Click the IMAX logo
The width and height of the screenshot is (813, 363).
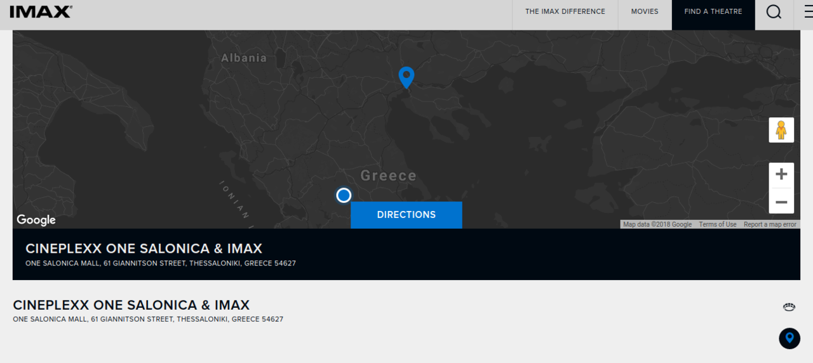click(41, 11)
